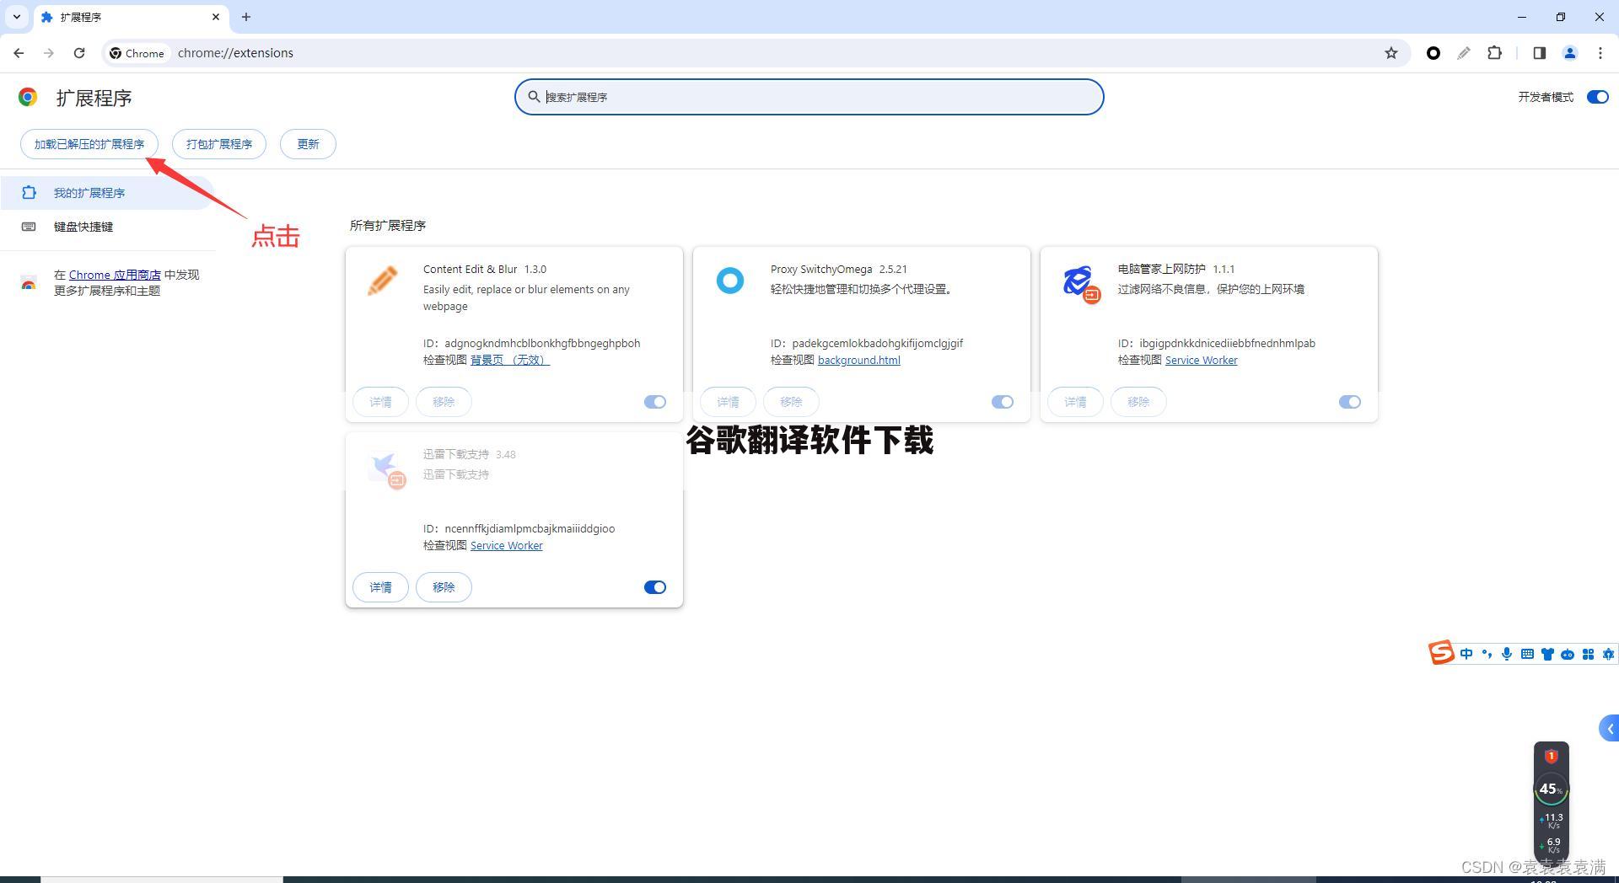1619x883 pixels.
Task: Click the black circle extension icon in toolbar
Action: click(1433, 53)
